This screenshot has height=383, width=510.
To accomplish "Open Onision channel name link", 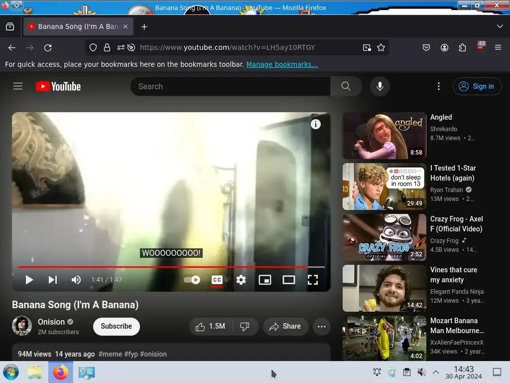I will point(51,322).
